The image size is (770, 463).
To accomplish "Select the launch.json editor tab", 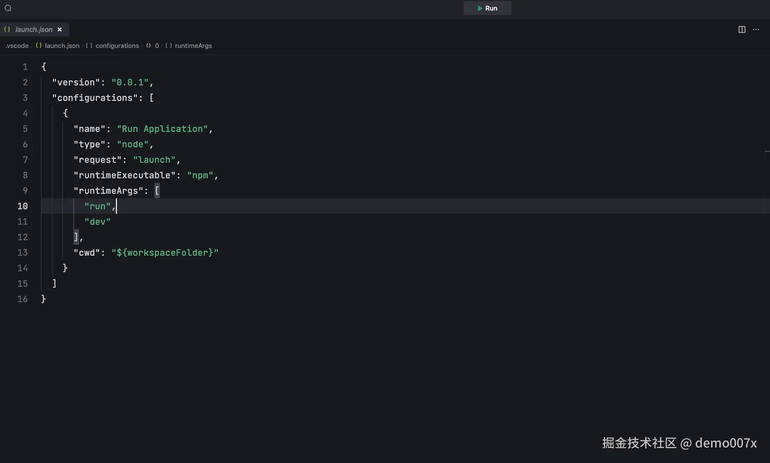I will coord(33,29).
